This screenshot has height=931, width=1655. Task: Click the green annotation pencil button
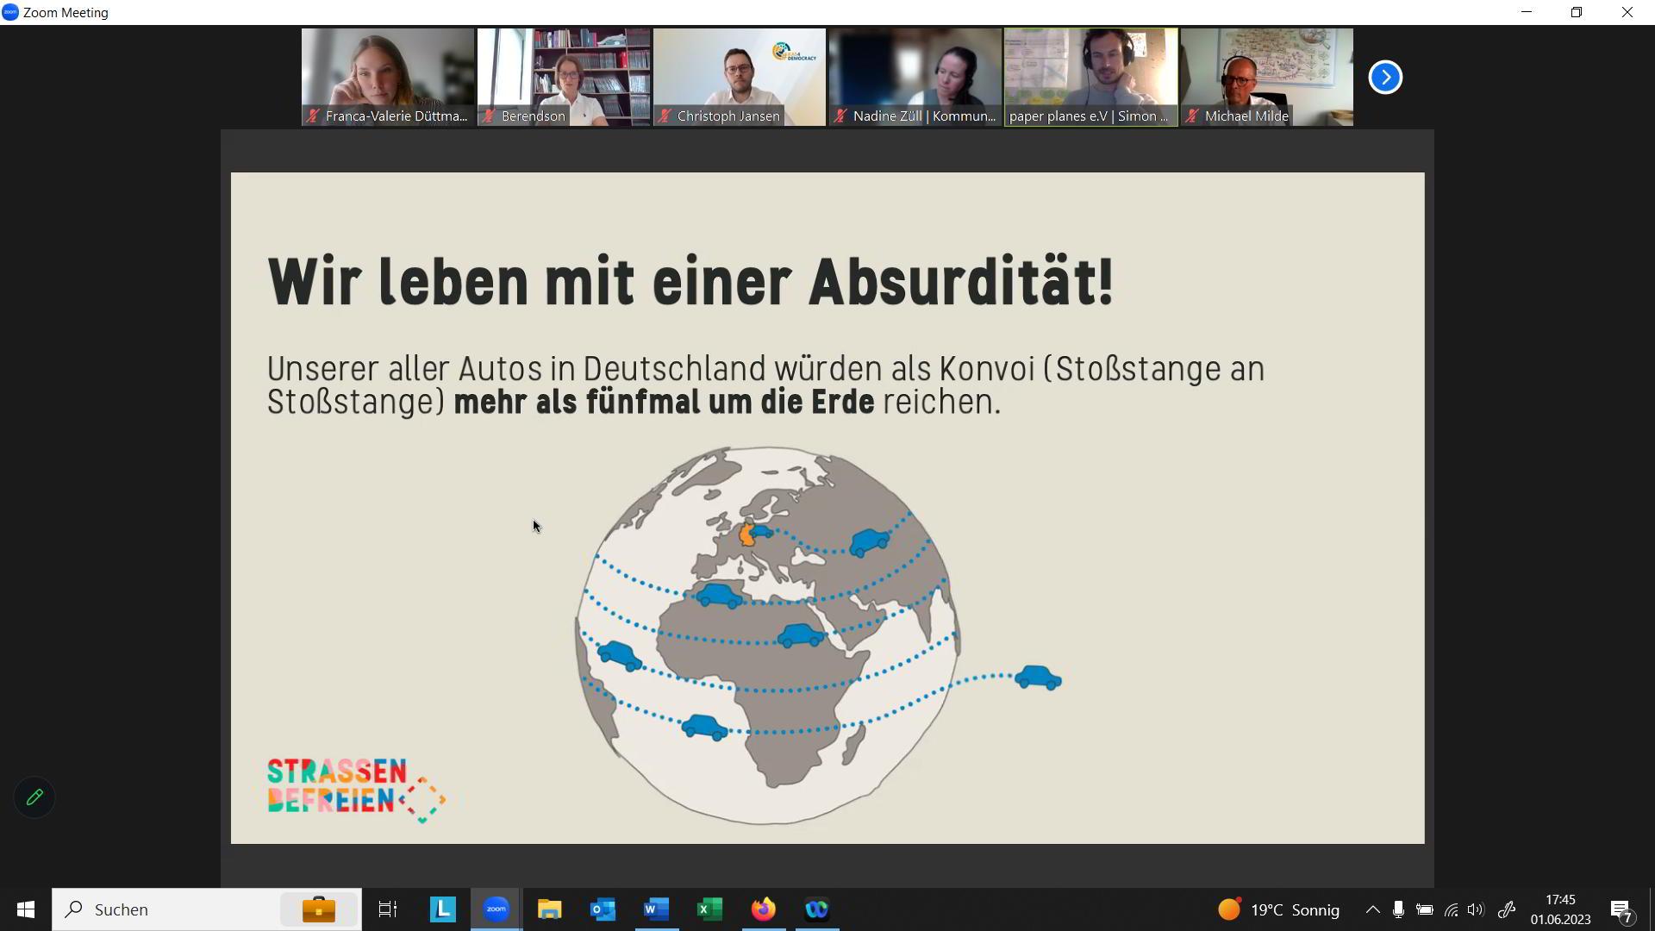pos(34,797)
